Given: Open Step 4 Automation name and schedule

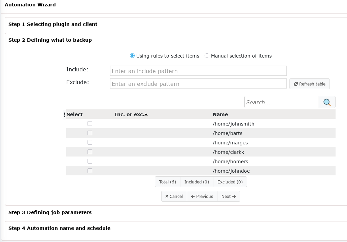Looking at the screenshot, I should tap(59, 228).
